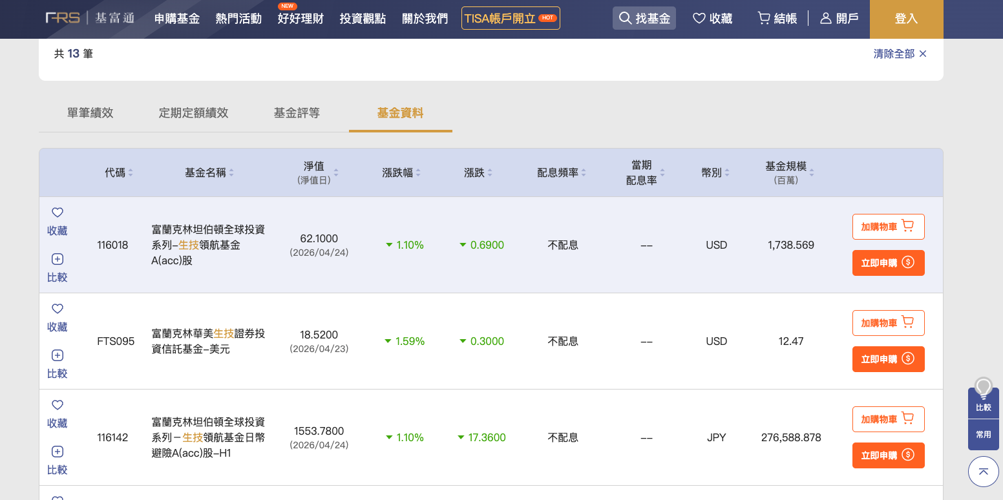
Task: Favorite fund 116142 with heart icon
Action: tap(58, 414)
